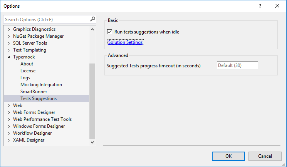
Task: Toggle Run tests suggestions when idle checkbox
Action: pyautogui.click(x=109, y=32)
